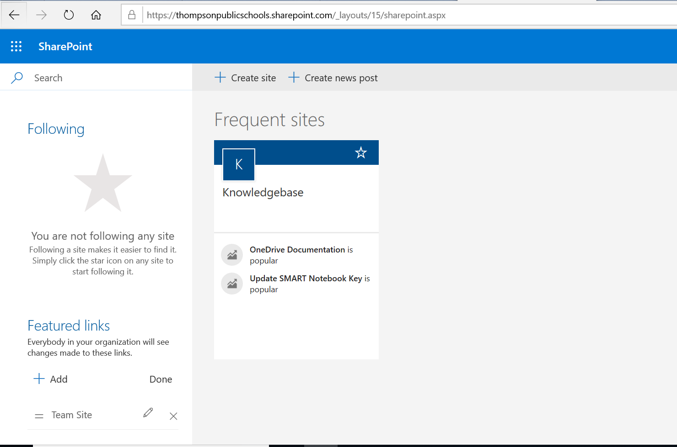Choose Create site
This screenshot has height=447, width=677.
click(253, 78)
